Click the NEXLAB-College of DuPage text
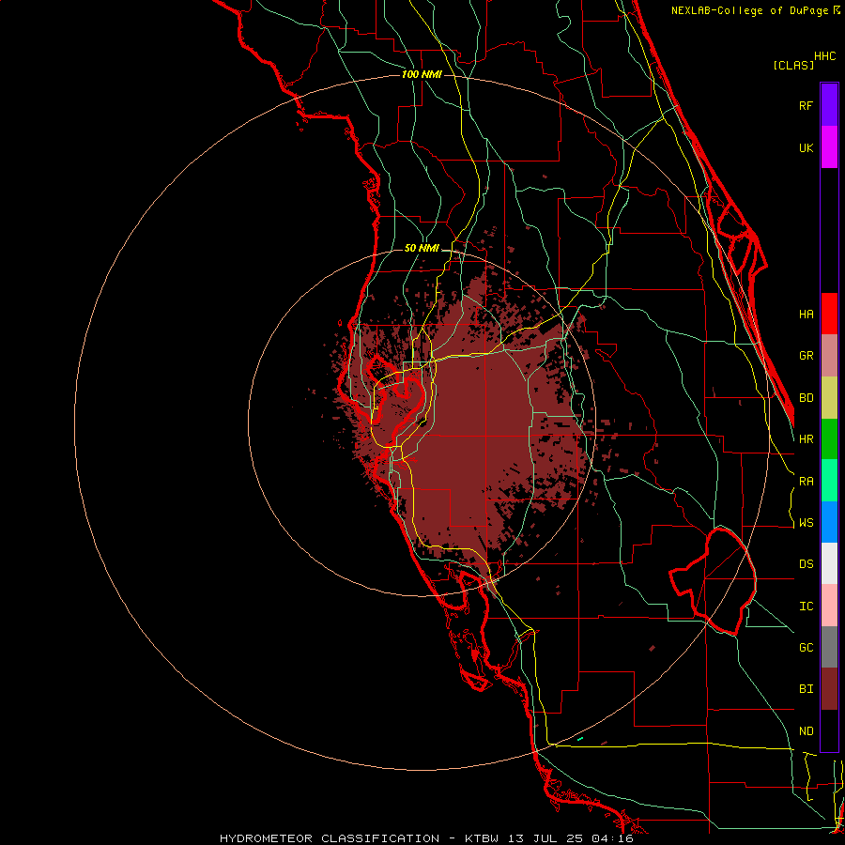 tap(749, 10)
